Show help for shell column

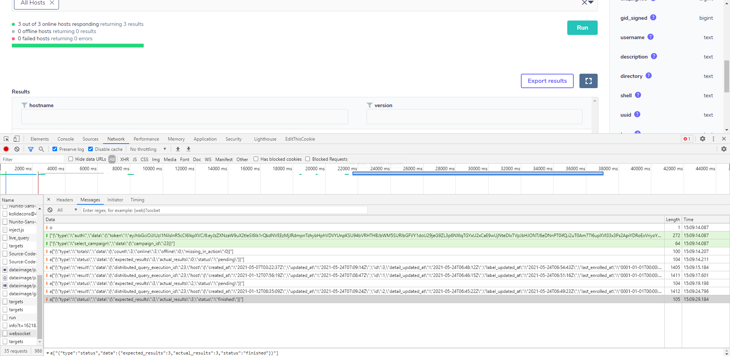638,95
